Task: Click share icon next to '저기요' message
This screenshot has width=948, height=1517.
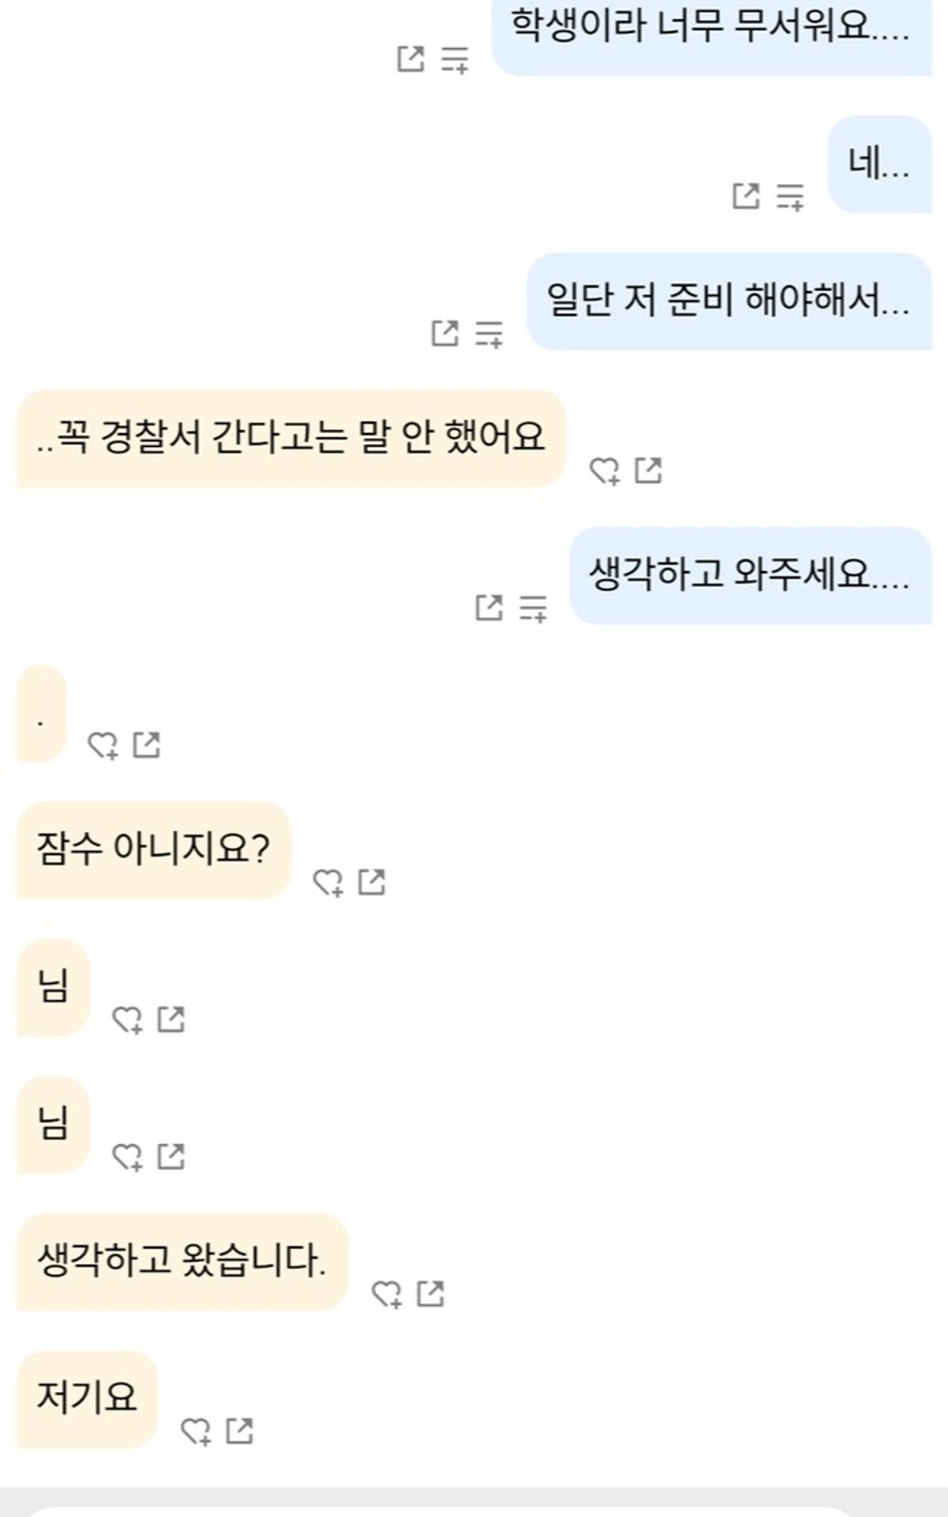Action: click(x=240, y=1431)
